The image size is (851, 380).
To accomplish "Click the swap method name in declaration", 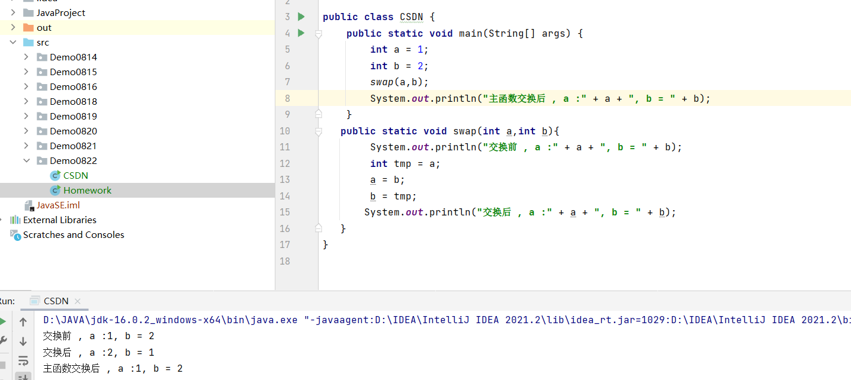I will (x=465, y=131).
